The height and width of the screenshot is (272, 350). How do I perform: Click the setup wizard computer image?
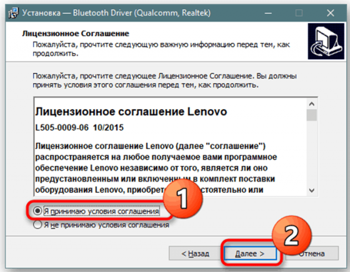(326, 41)
